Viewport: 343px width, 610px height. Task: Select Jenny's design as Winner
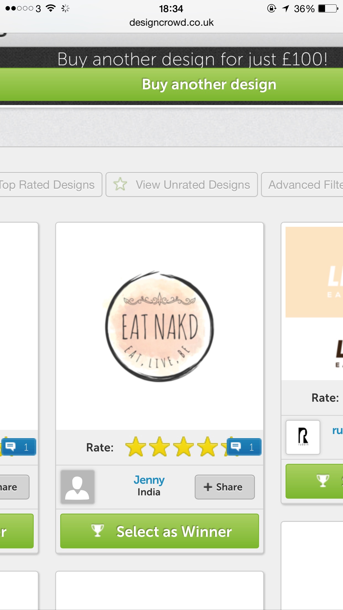pyautogui.click(x=160, y=531)
